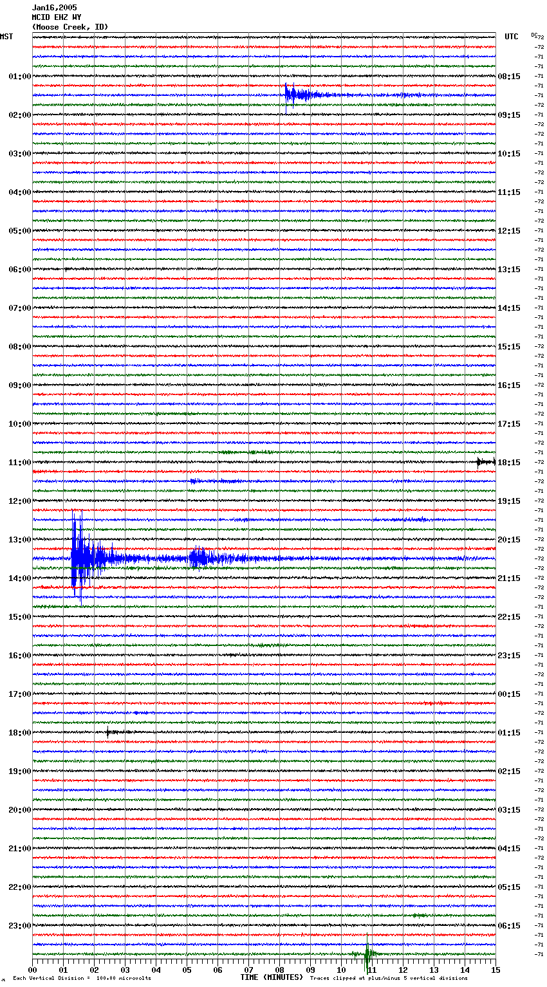Viewport: 547px width, 987px height.
Task: Click the 18:15 UTC time label
Action: pos(509,463)
